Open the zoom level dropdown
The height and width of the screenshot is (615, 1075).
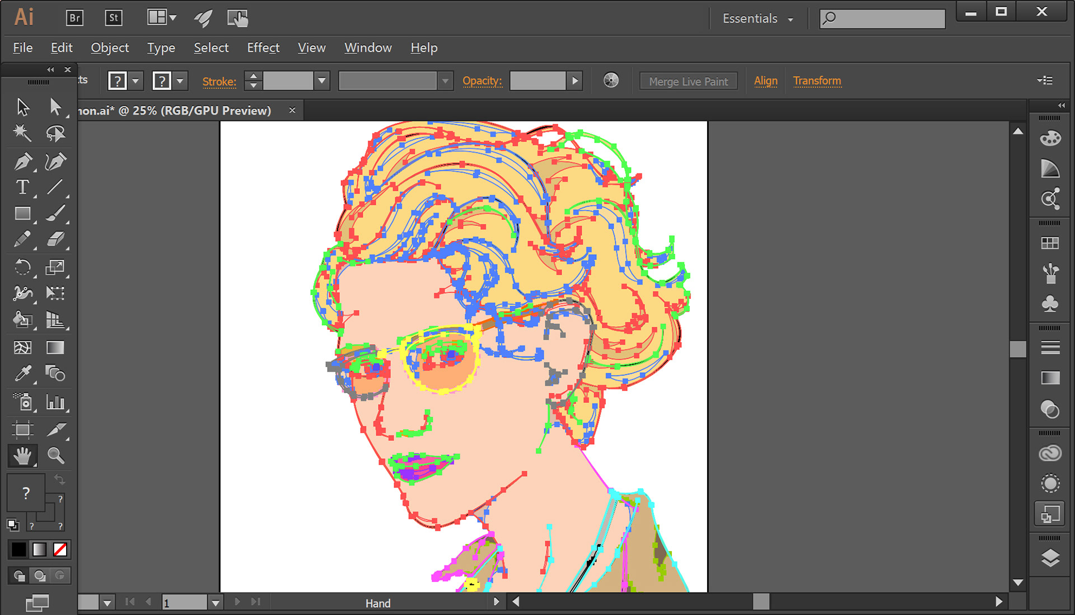(x=107, y=603)
